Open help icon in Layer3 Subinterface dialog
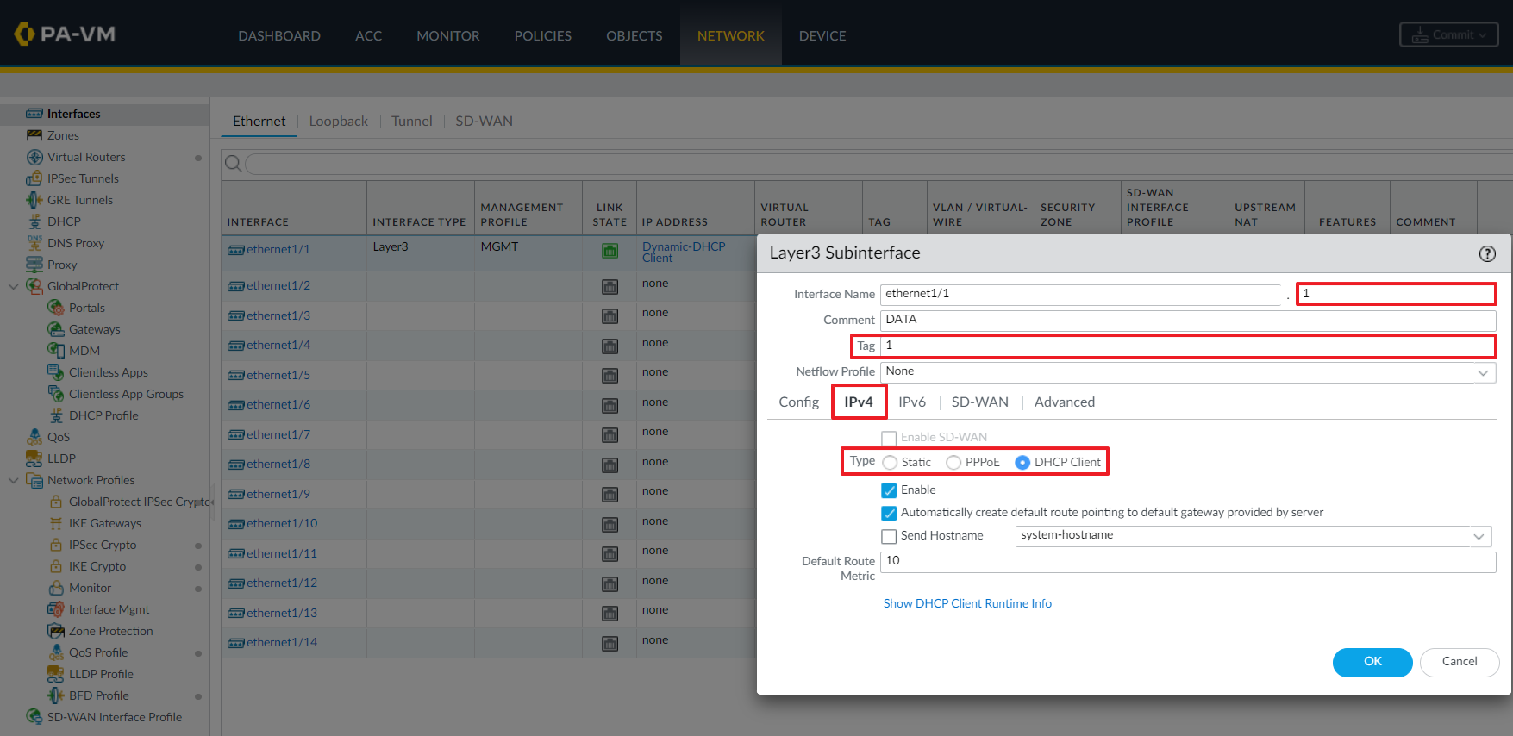The height and width of the screenshot is (736, 1513). tap(1487, 253)
